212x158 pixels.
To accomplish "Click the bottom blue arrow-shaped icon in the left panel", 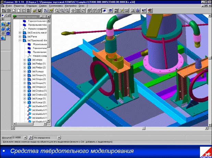I will (3, 38).
